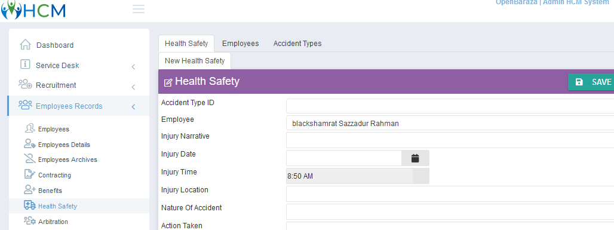This screenshot has height=230, width=614.
Task: Expand the Service Desk submenu chevron
Action: tap(133, 66)
